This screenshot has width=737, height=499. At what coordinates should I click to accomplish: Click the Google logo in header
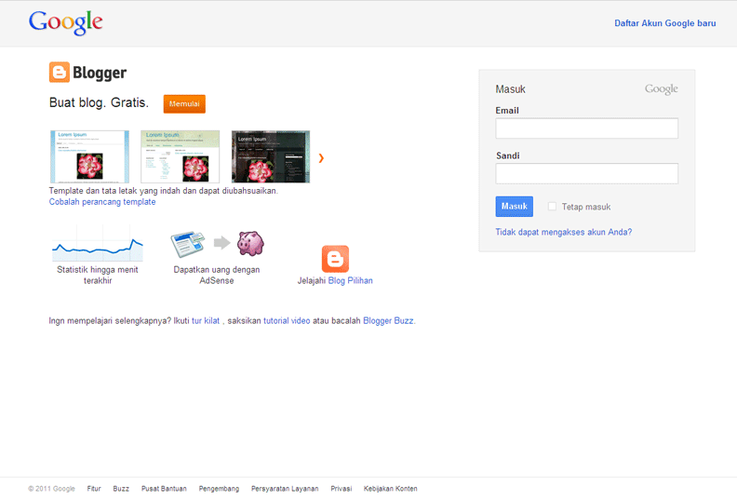tap(65, 22)
